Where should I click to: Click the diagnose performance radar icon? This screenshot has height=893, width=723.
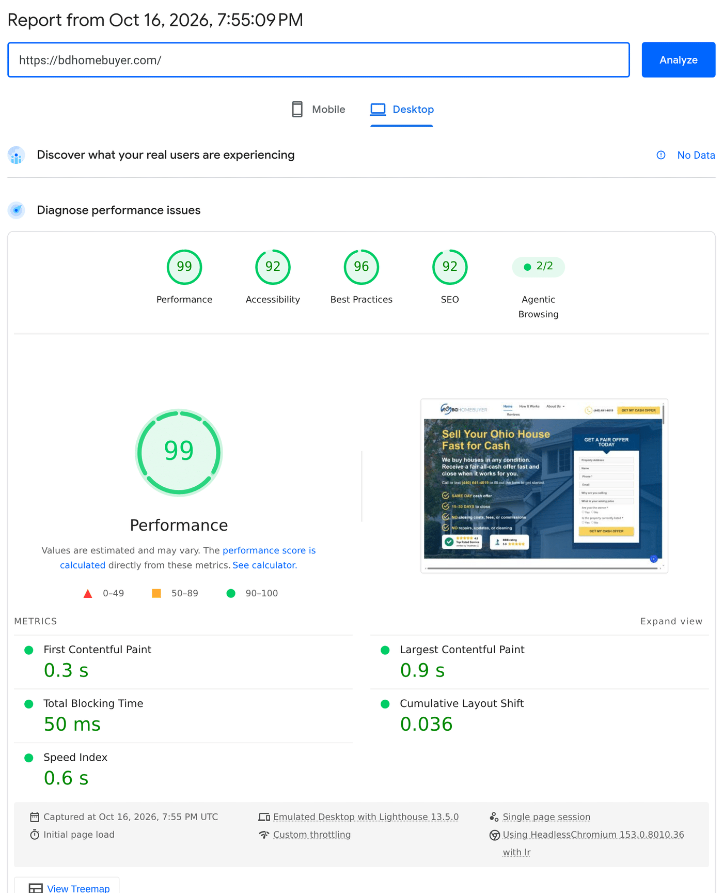tap(17, 210)
